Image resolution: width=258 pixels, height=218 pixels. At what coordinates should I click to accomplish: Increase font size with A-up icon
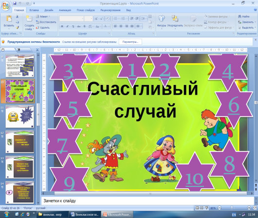click(96, 18)
